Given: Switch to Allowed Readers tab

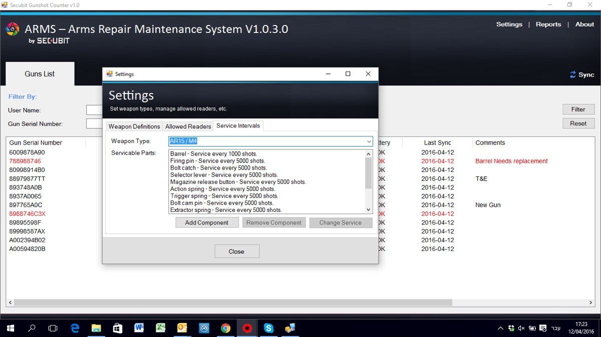Looking at the screenshot, I should point(188,126).
